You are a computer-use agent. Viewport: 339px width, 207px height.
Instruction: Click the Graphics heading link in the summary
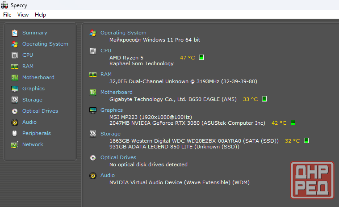112,110
